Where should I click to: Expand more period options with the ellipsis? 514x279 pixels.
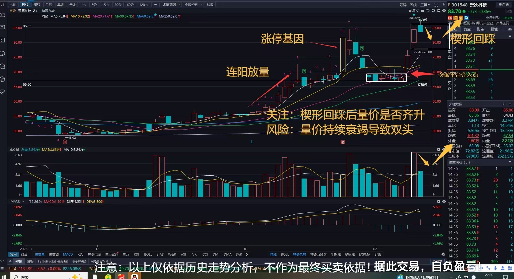point(155,5)
